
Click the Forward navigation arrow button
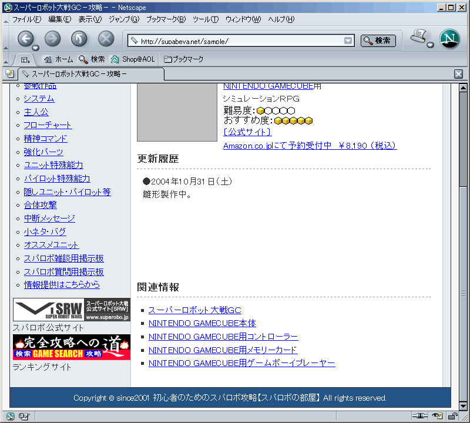pos(52,39)
